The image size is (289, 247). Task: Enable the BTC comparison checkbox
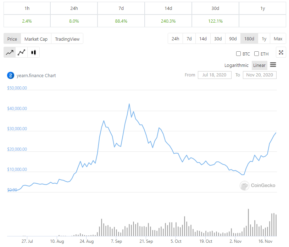pos(239,53)
